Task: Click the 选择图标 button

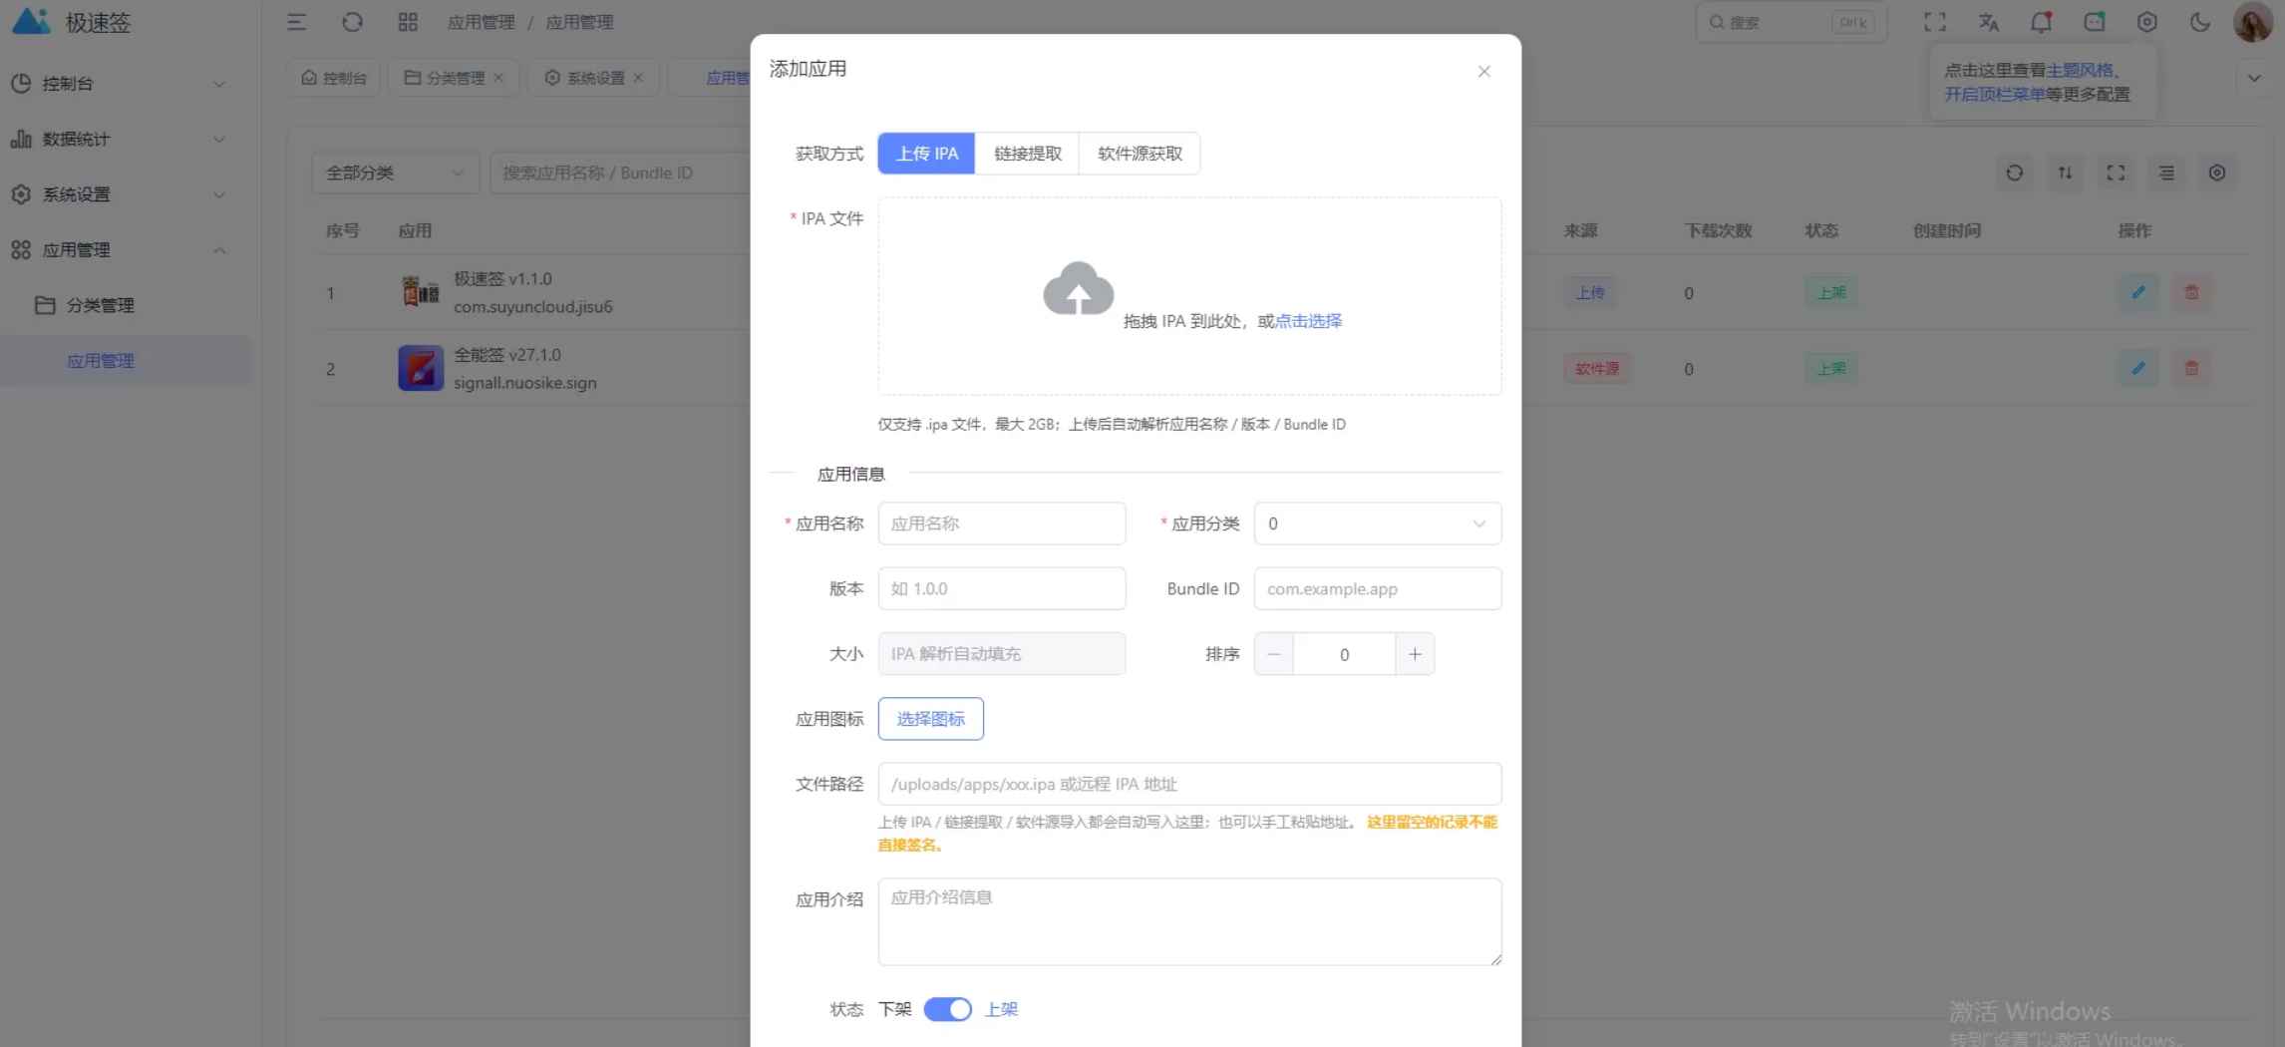Action: pos(930,719)
